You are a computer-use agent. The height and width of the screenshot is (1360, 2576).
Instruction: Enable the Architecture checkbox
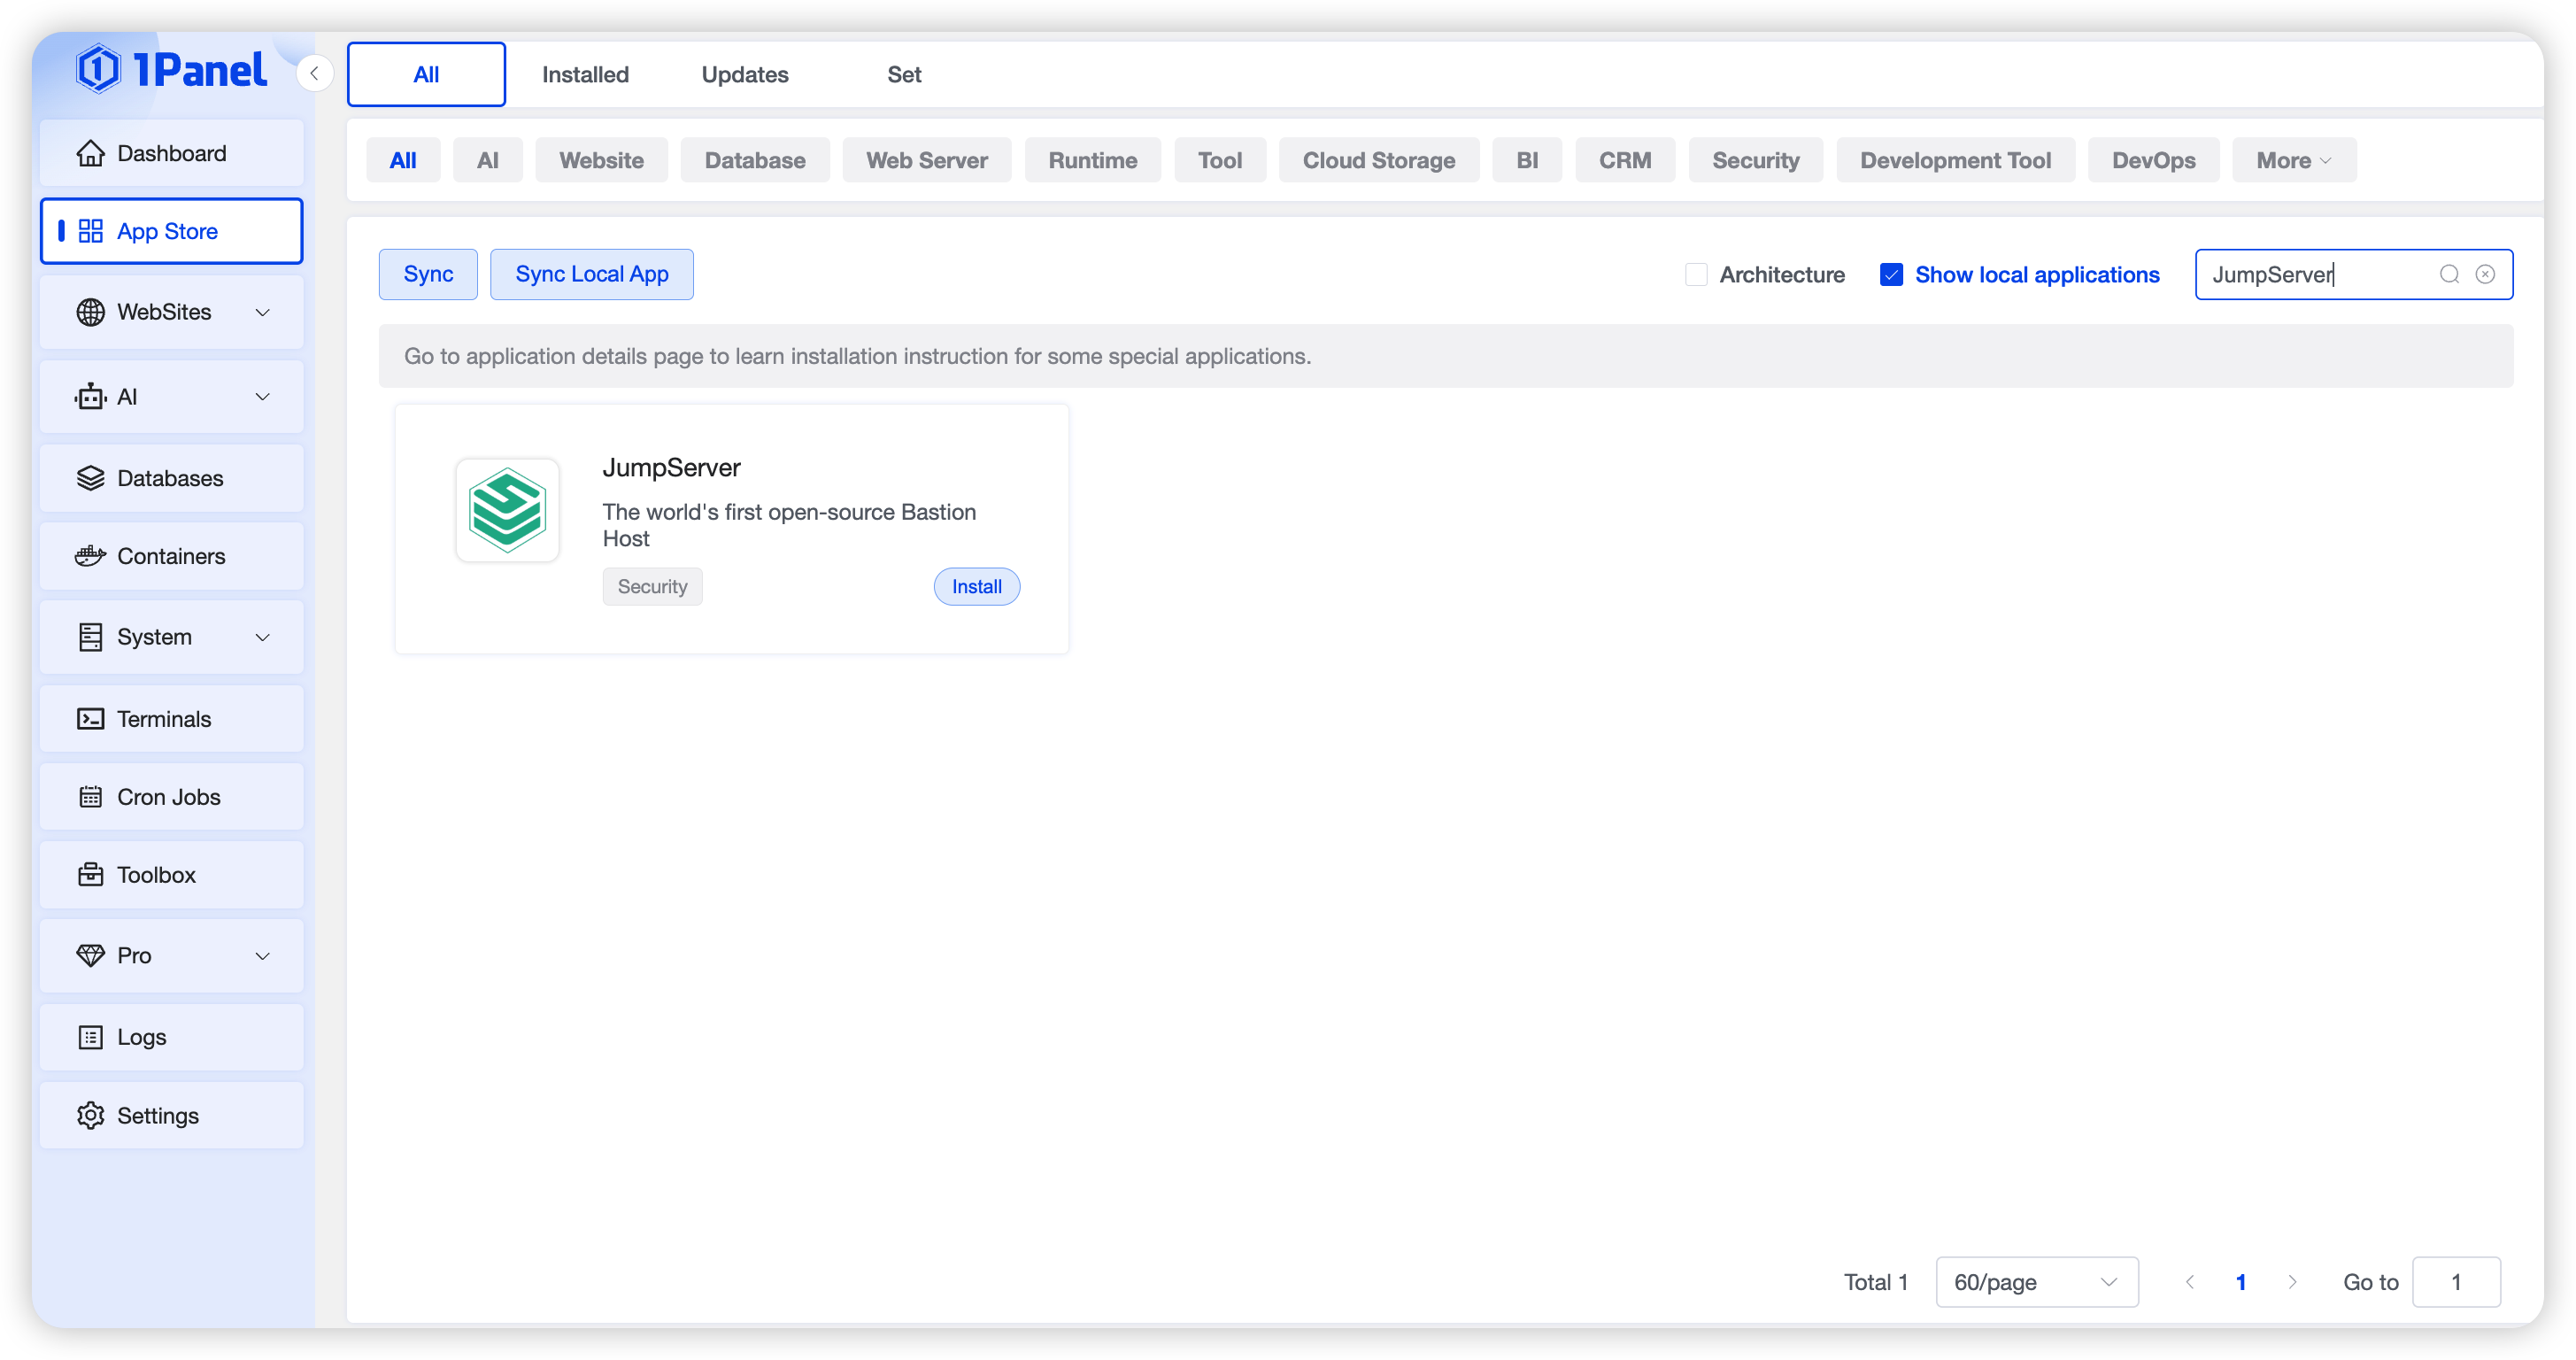(1696, 274)
